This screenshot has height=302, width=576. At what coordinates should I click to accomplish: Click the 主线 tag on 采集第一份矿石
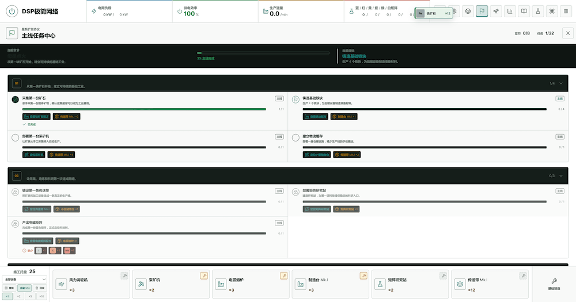(279, 98)
